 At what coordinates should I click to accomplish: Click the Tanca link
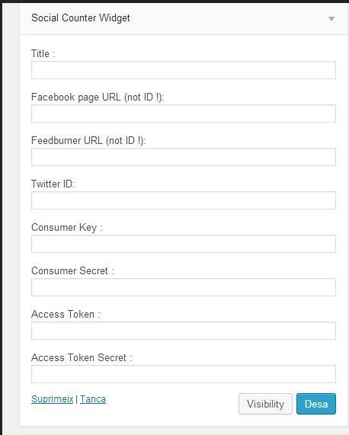(x=93, y=399)
